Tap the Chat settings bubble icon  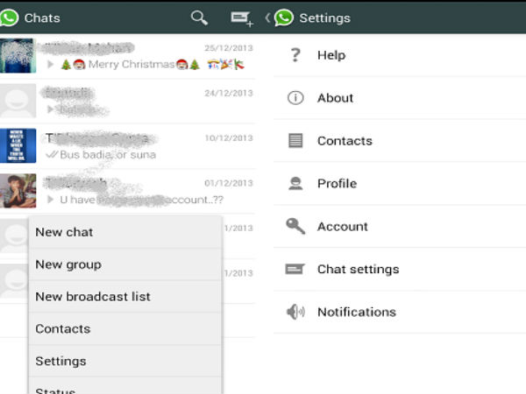(x=295, y=270)
